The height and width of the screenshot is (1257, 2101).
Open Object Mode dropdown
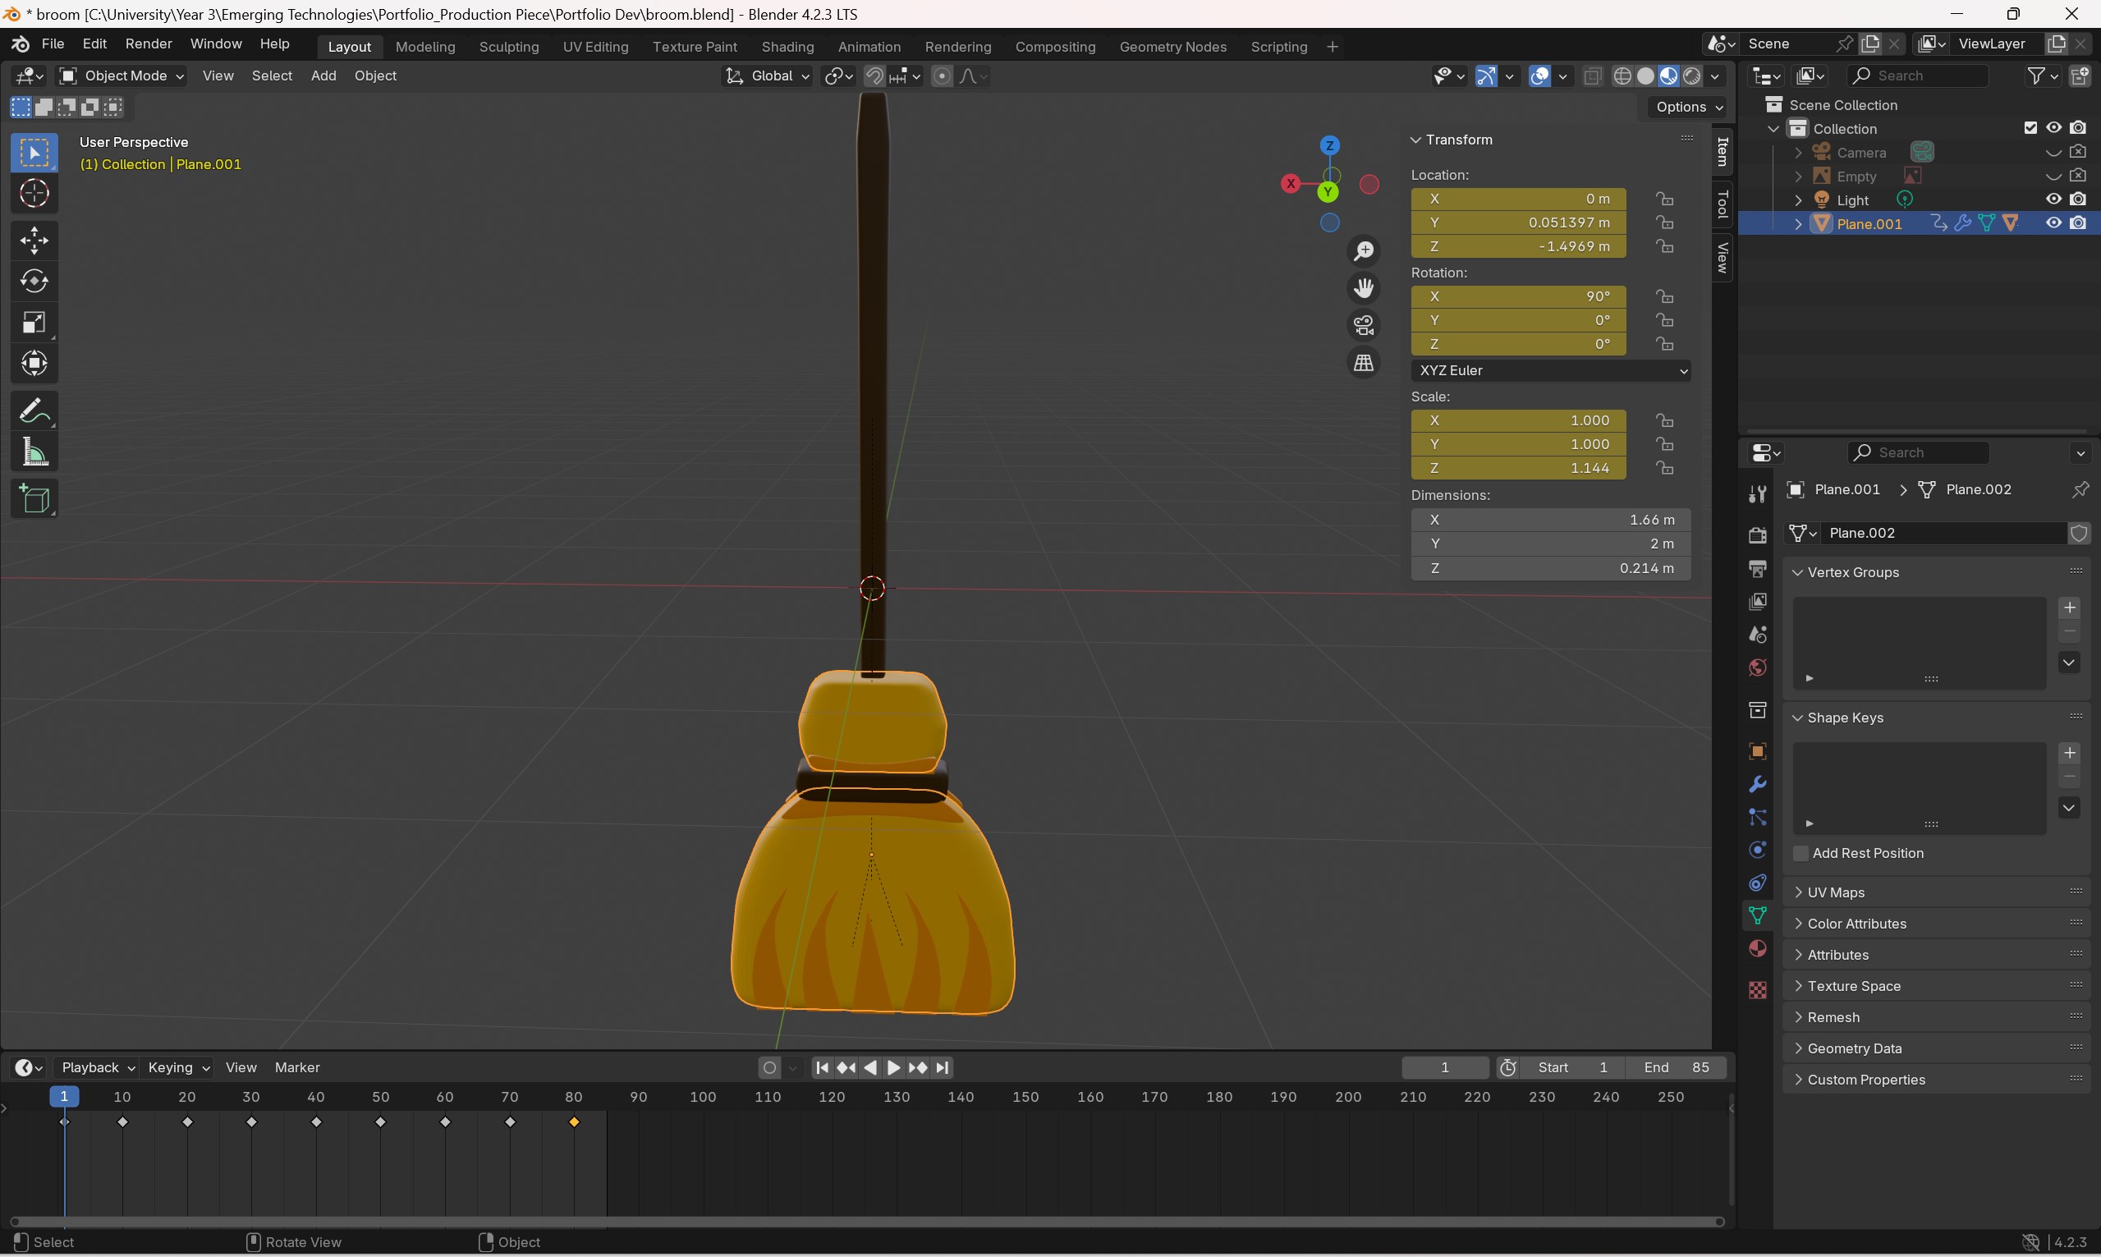121,76
